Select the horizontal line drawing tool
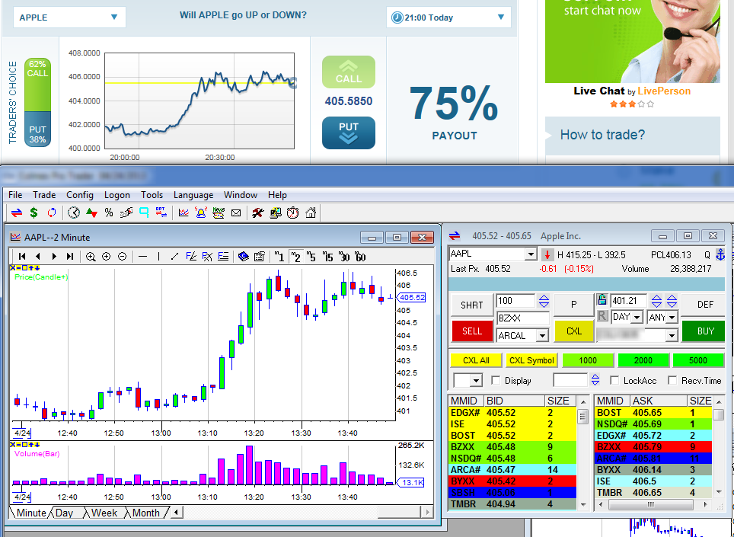 tap(143, 257)
